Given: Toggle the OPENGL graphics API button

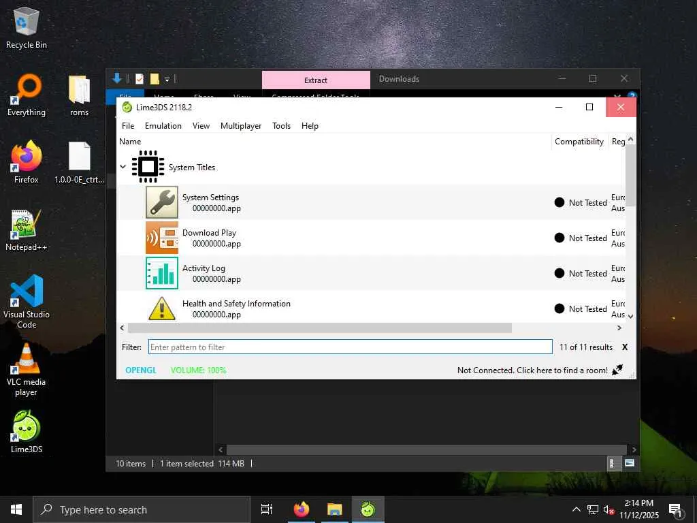Looking at the screenshot, I should [x=141, y=370].
